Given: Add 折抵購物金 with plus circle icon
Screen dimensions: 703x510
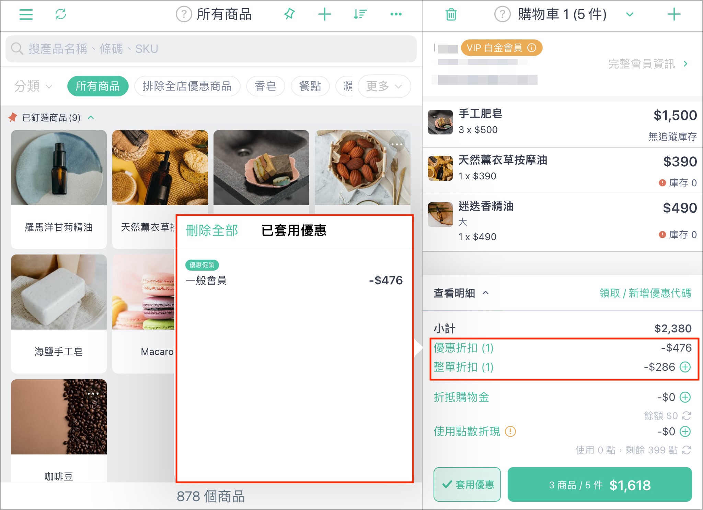Looking at the screenshot, I should 685,397.
